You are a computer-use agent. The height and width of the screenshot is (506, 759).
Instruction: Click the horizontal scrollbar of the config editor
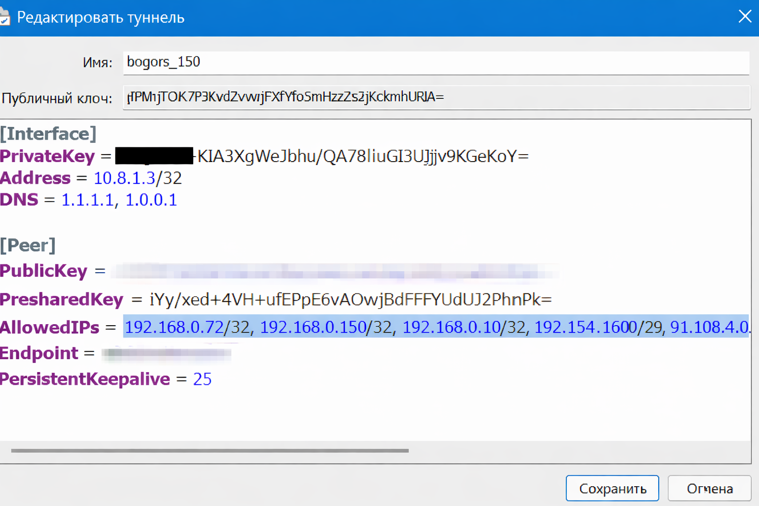click(x=210, y=451)
